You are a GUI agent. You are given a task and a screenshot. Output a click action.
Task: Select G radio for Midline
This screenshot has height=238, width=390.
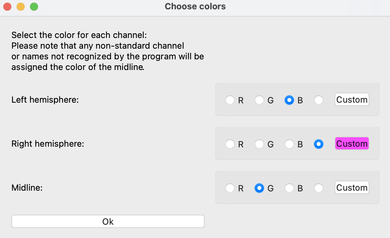coord(259,188)
